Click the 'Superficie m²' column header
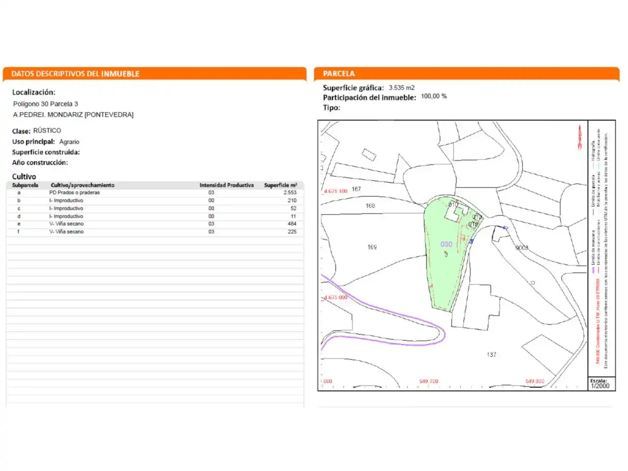This screenshot has width=628, height=471. point(281,185)
